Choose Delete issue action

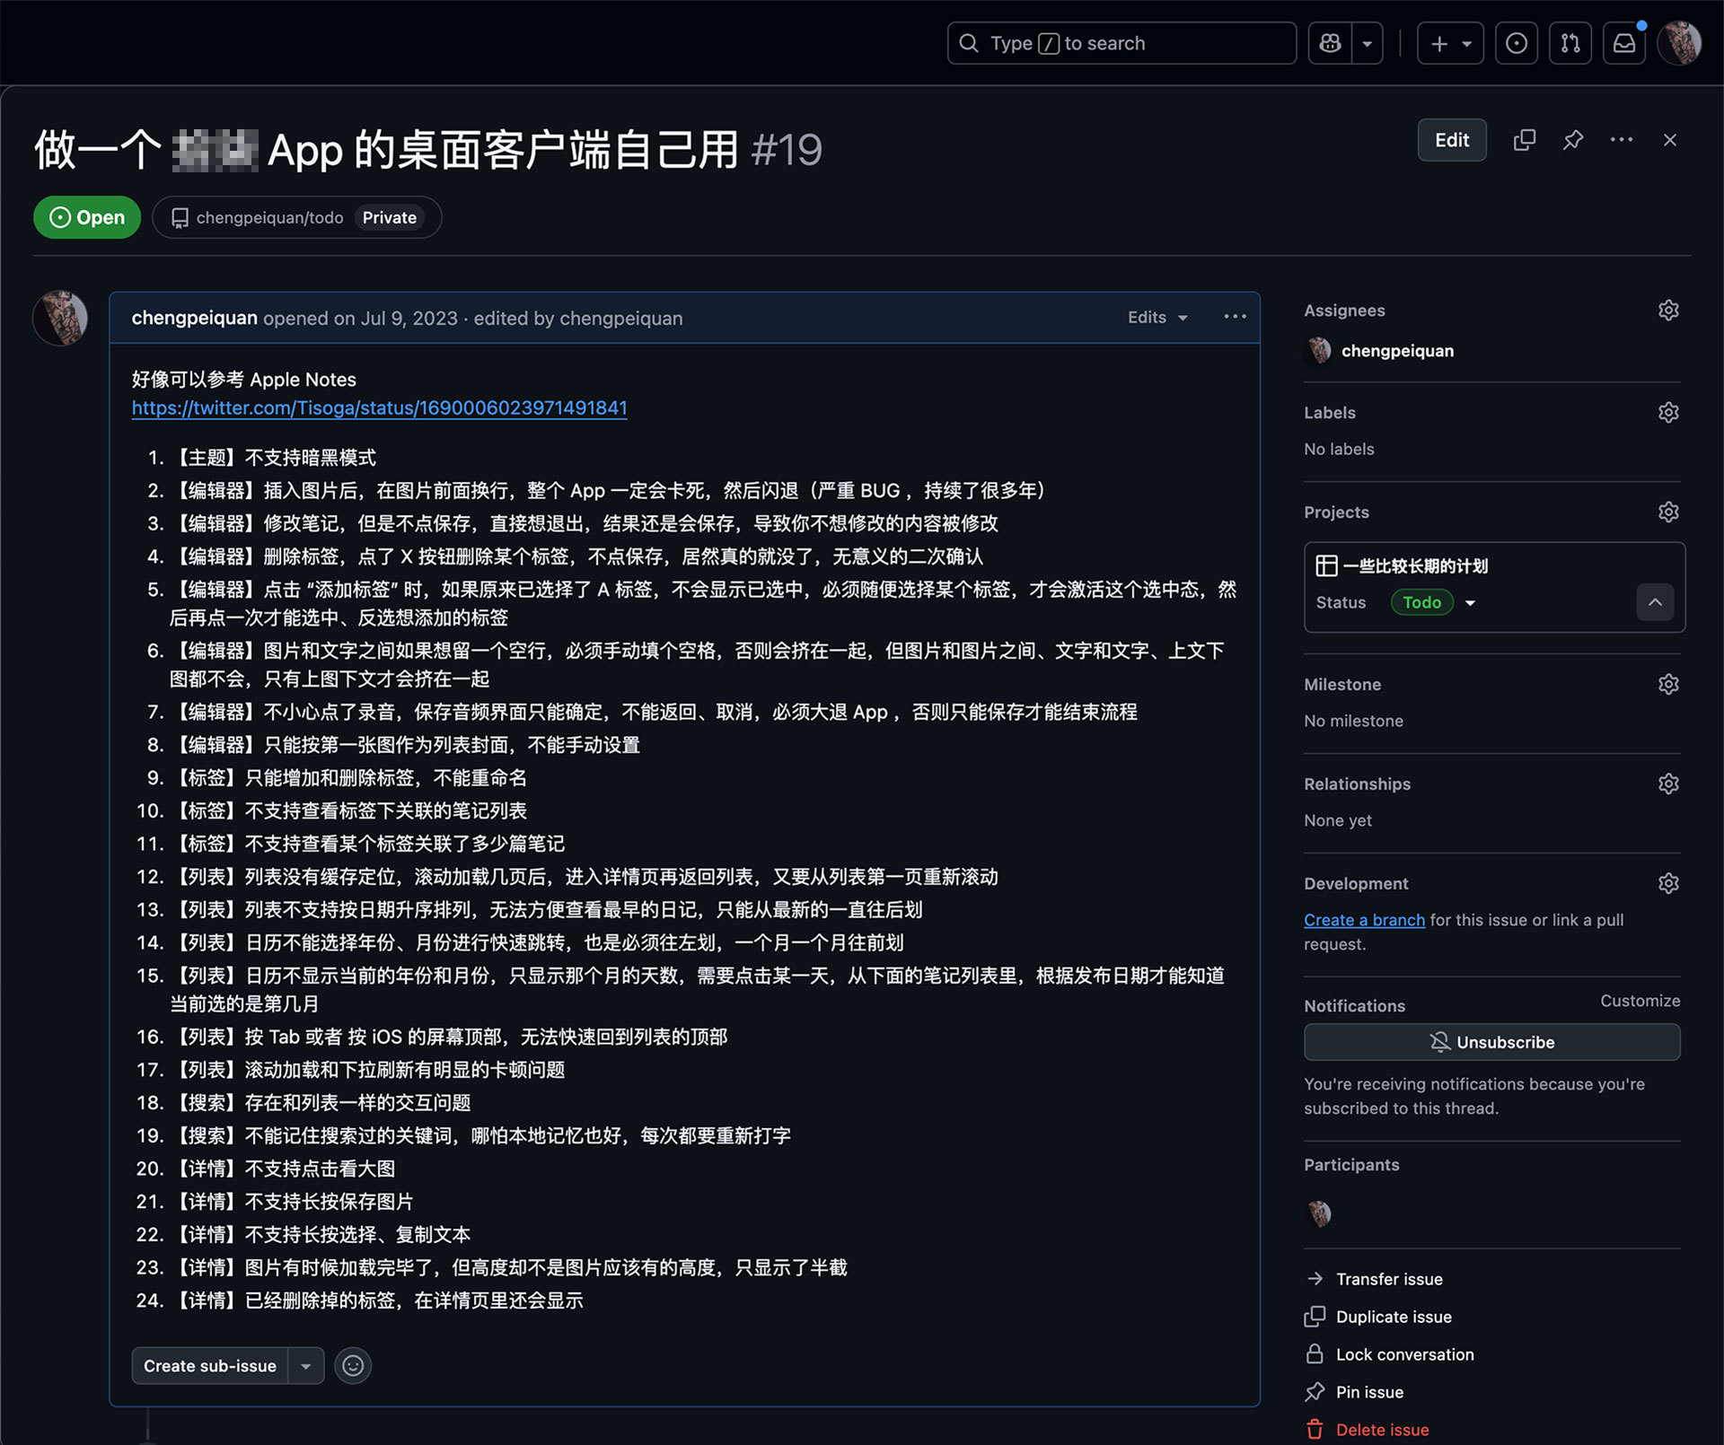click(x=1381, y=1430)
